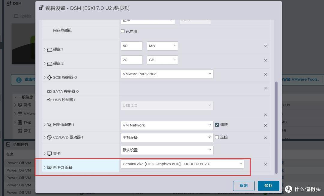
Task: Enable the 内存热插拔 已启用 checkbox
Action: click(123, 31)
